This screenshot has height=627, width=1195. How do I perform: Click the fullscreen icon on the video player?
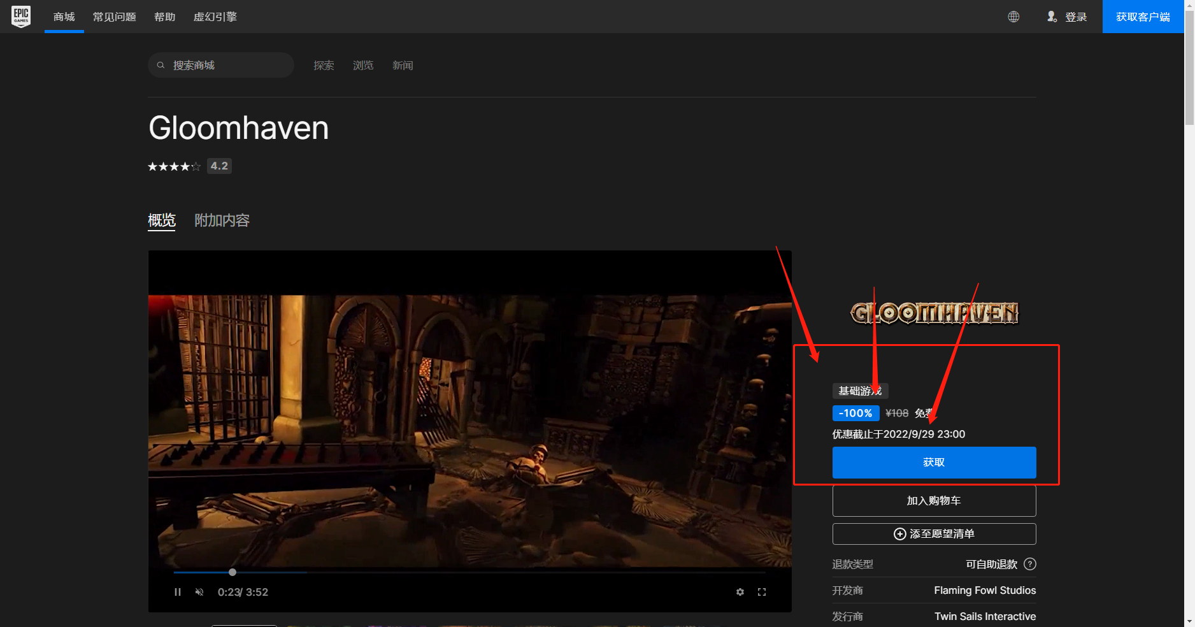click(x=762, y=592)
